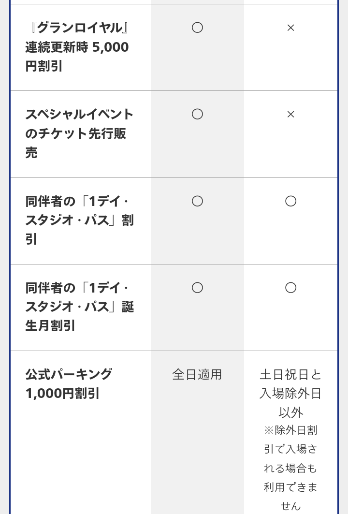
Task: Click the 公式パーキング heading text
Action: tap(69, 374)
